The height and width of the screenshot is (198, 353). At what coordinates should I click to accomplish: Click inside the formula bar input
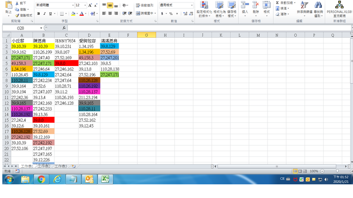[x=209, y=28]
